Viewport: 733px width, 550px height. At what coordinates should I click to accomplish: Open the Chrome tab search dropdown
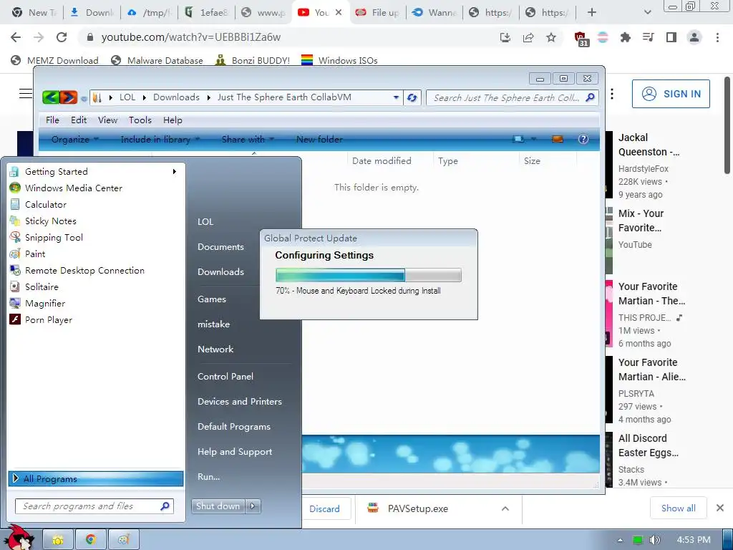[x=647, y=13]
